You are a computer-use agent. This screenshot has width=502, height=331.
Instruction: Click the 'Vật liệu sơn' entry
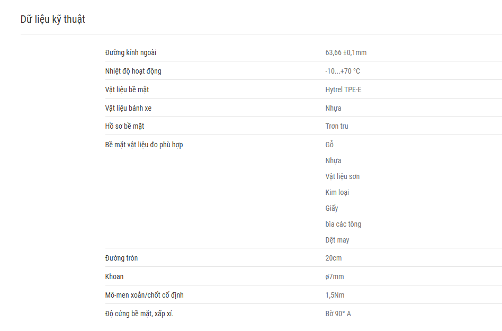click(342, 177)
